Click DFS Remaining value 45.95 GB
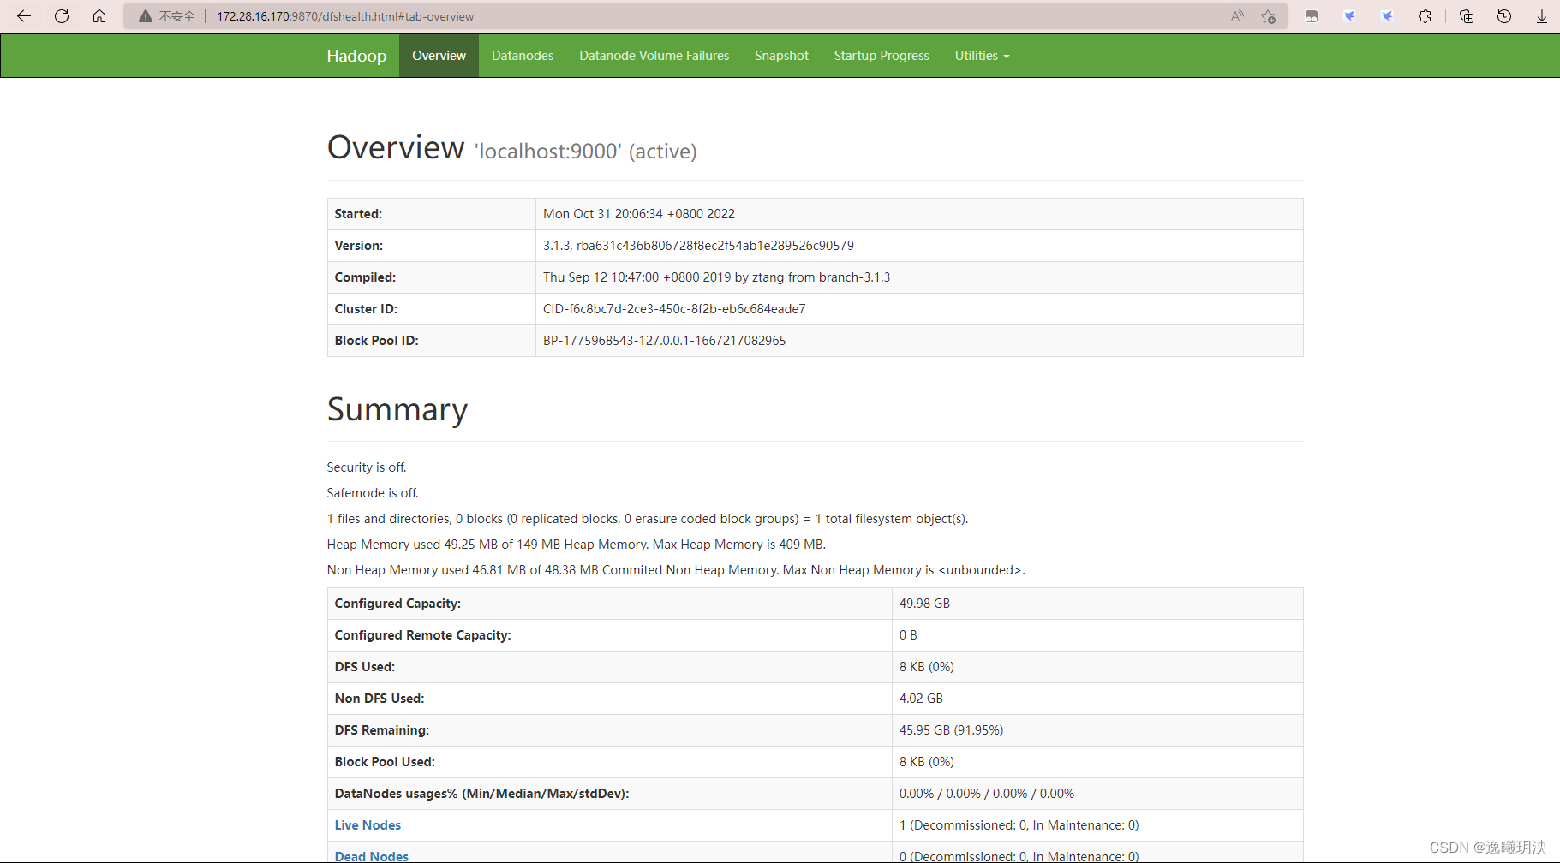 coord(951,730)
